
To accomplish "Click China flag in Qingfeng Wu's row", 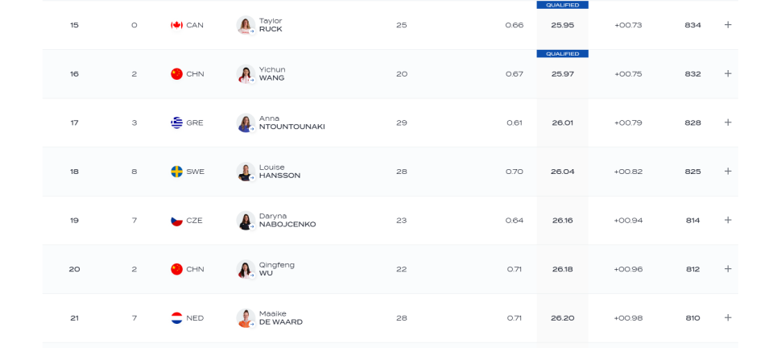I will (176, 269).
